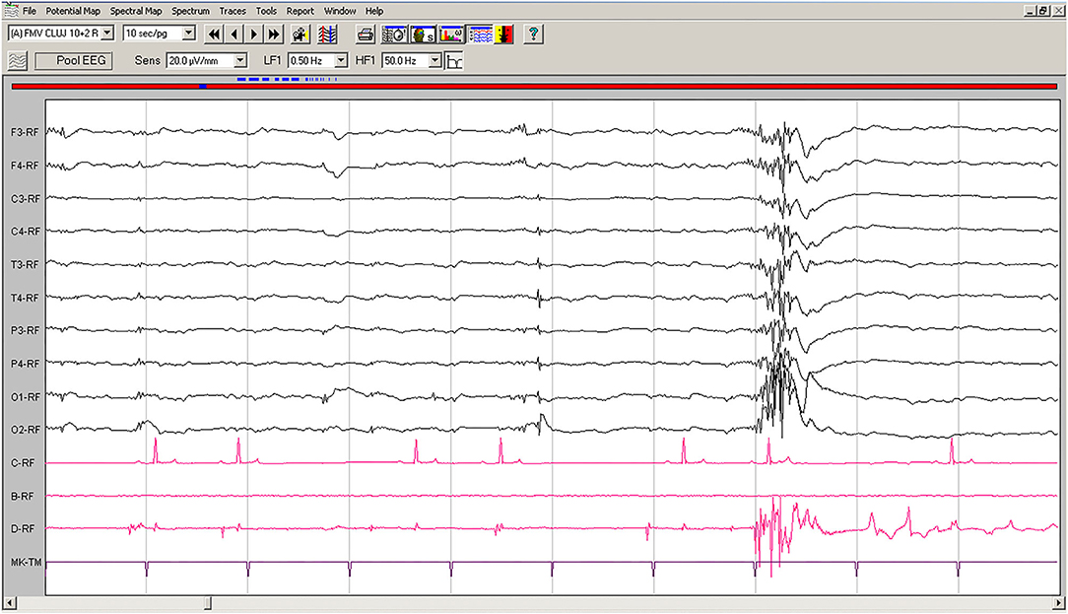Viewport: 1068px width, 614px height.
Task: Open the video camera playback tool
Action: click(300, 34)
